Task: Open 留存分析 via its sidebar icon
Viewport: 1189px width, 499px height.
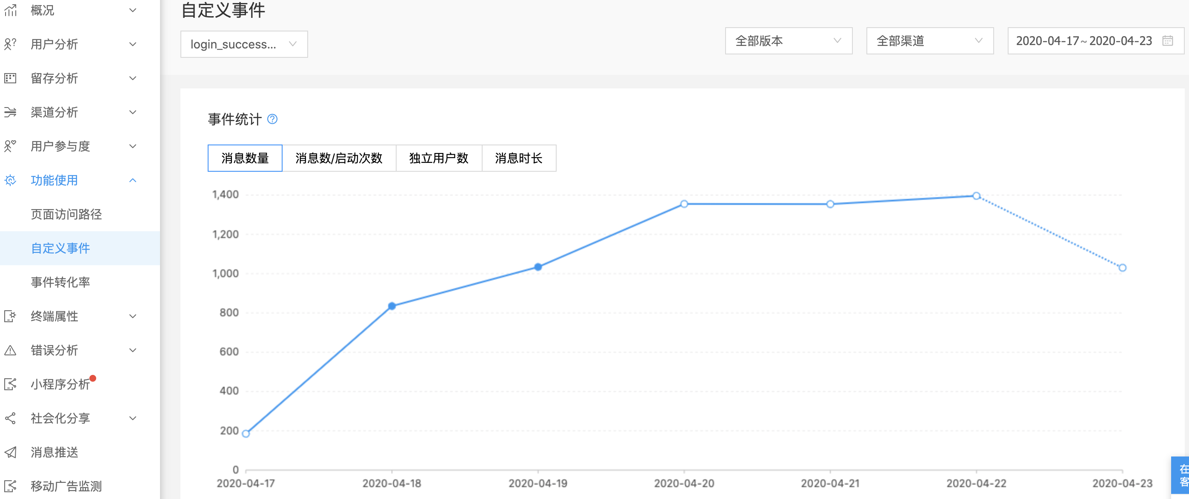Action: [11, 78]
